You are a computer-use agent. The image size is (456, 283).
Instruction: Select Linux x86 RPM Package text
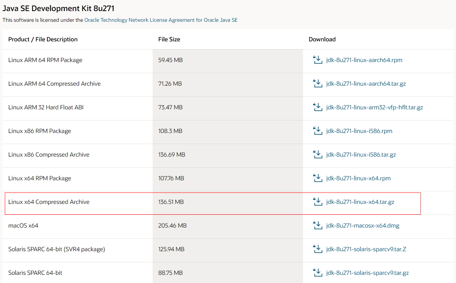[40, 131]
